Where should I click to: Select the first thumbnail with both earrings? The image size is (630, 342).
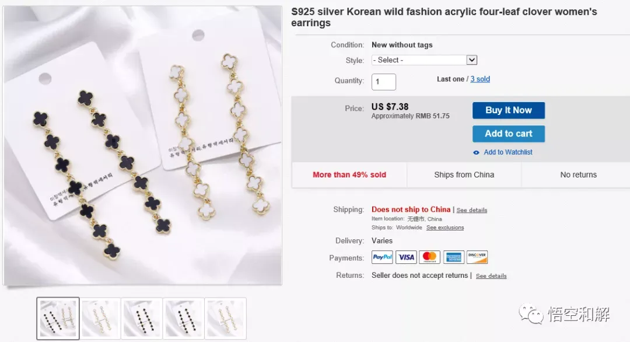(58, 318)
